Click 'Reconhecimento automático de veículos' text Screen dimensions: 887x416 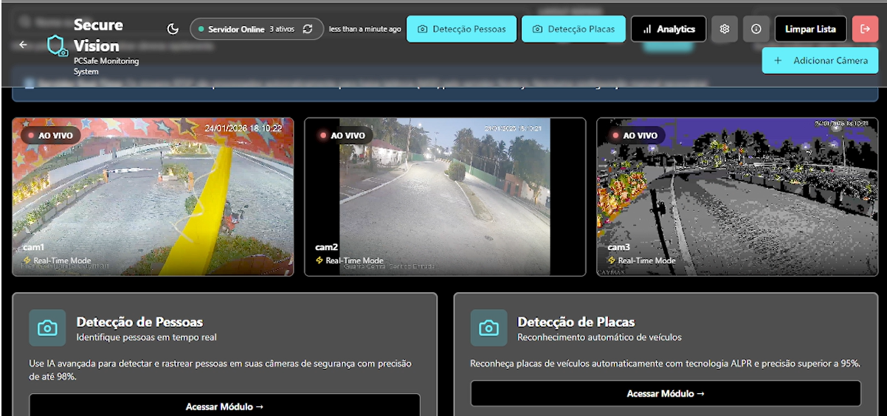tap(599, 338)
